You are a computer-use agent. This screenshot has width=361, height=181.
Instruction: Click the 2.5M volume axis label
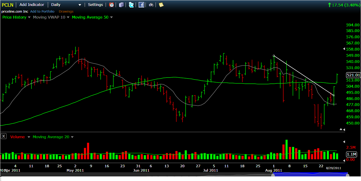click(351, 147)
